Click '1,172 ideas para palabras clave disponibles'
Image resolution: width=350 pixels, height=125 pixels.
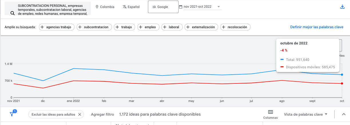(160, 114)
